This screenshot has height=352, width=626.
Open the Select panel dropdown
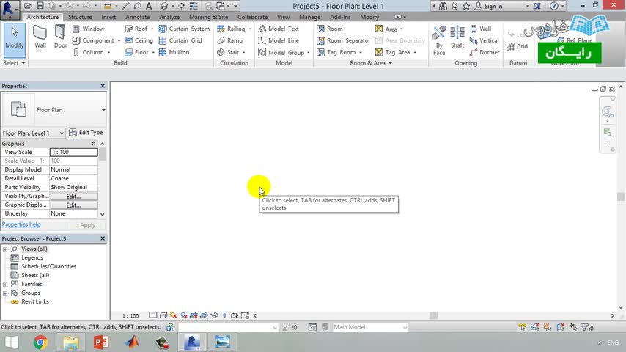coord(14,63)
